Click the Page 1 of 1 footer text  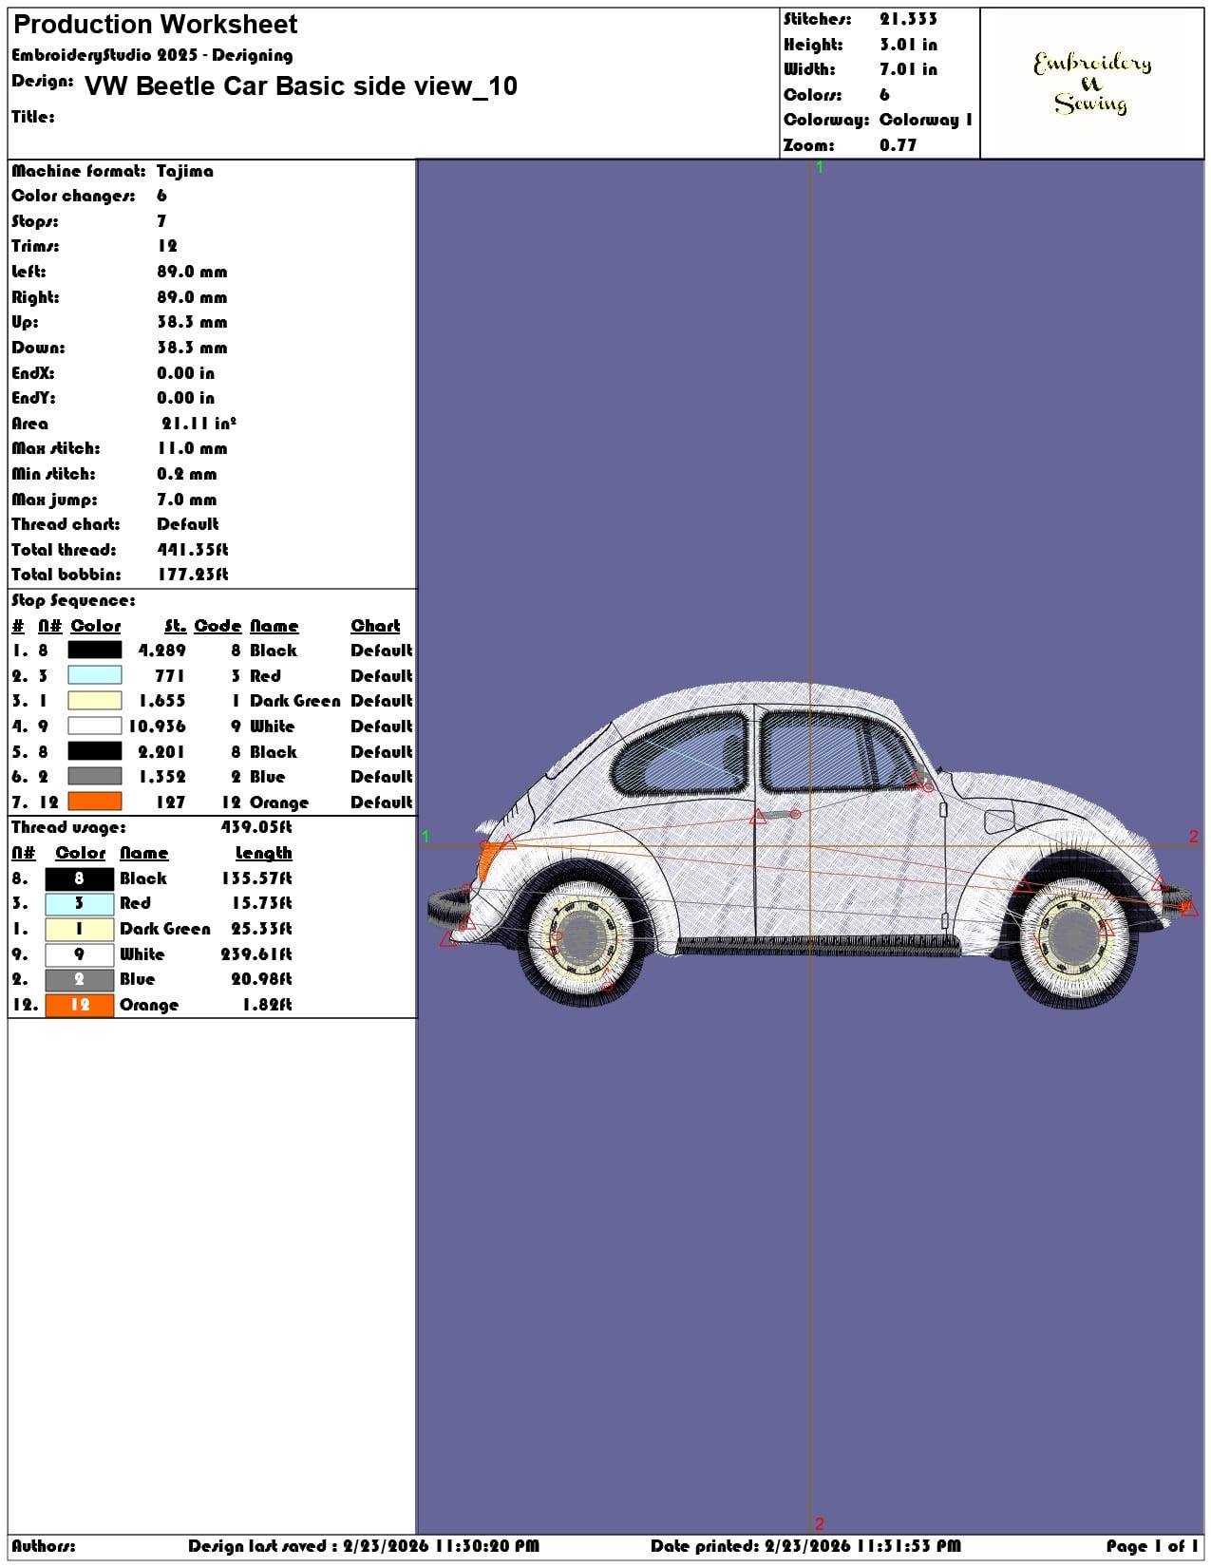(x=1152, y=1546)
